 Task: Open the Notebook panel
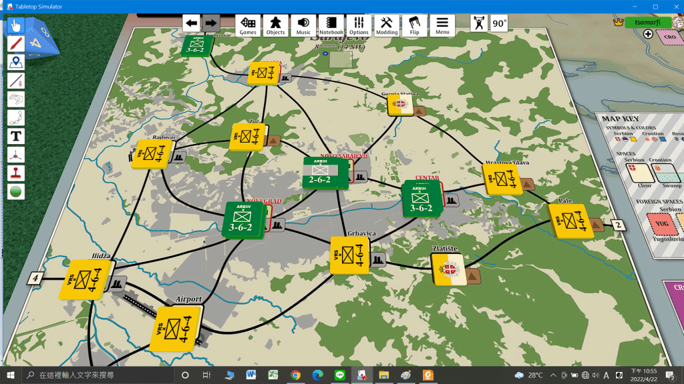click(331, 25)
